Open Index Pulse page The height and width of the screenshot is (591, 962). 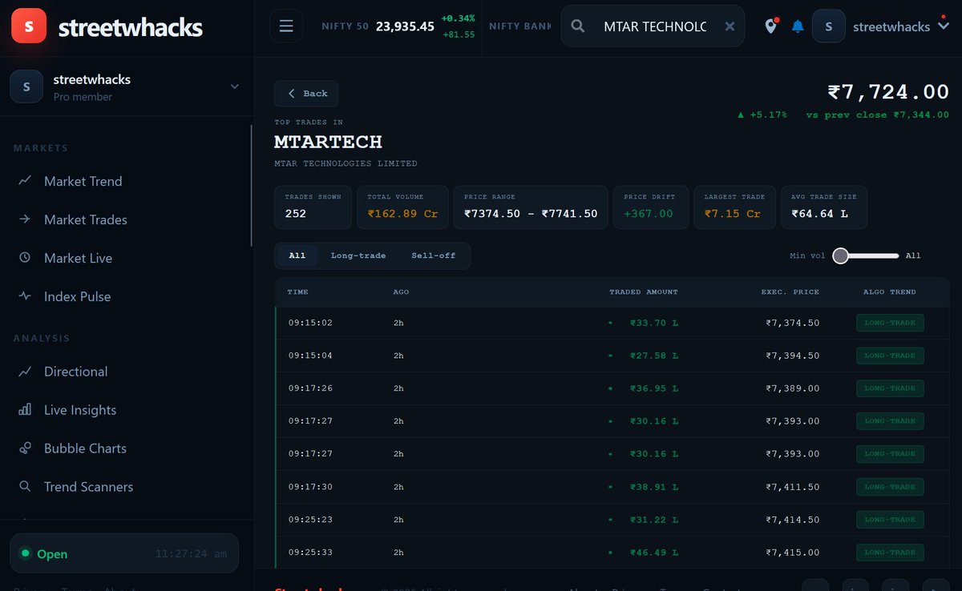(x=77, y=297)
